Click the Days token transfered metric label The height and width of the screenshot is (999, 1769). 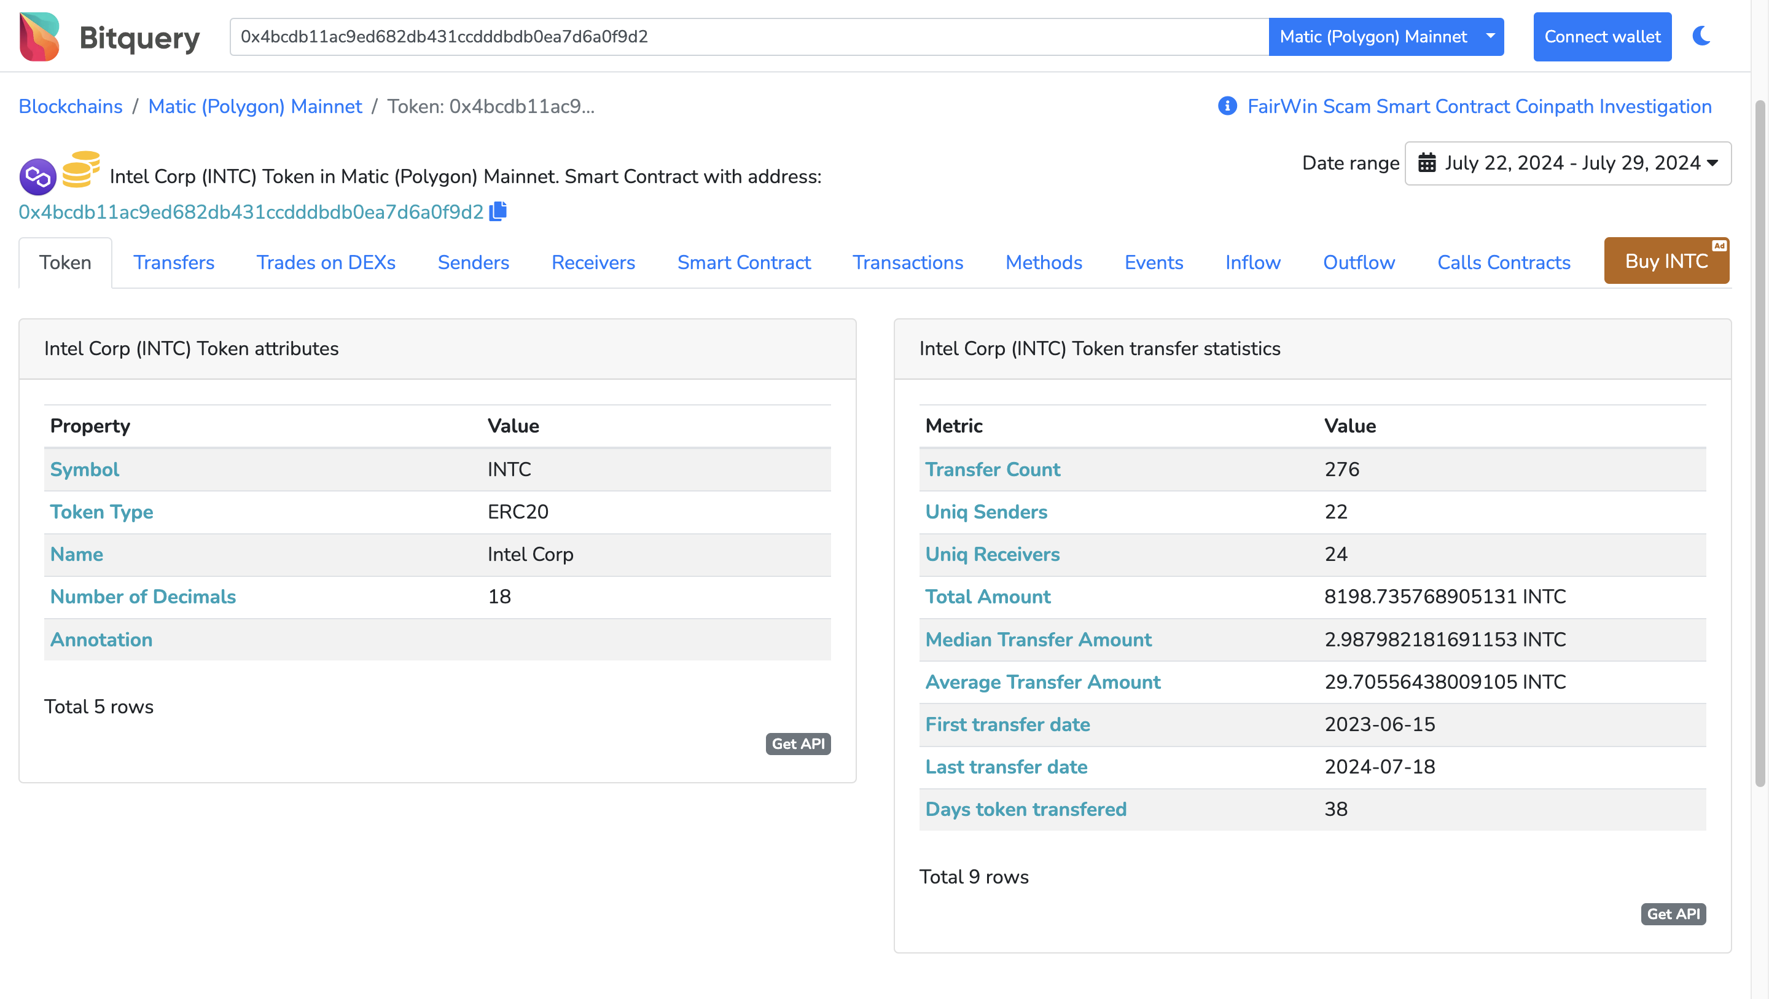point(1026,809)
